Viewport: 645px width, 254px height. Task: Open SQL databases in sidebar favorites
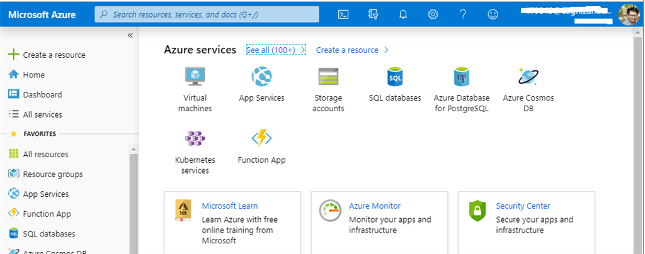click(x=49, y=234)
